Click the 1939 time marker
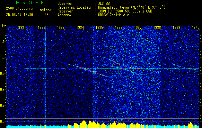The height and width of the screenshot is (128, 202). (x=176, y=27)
